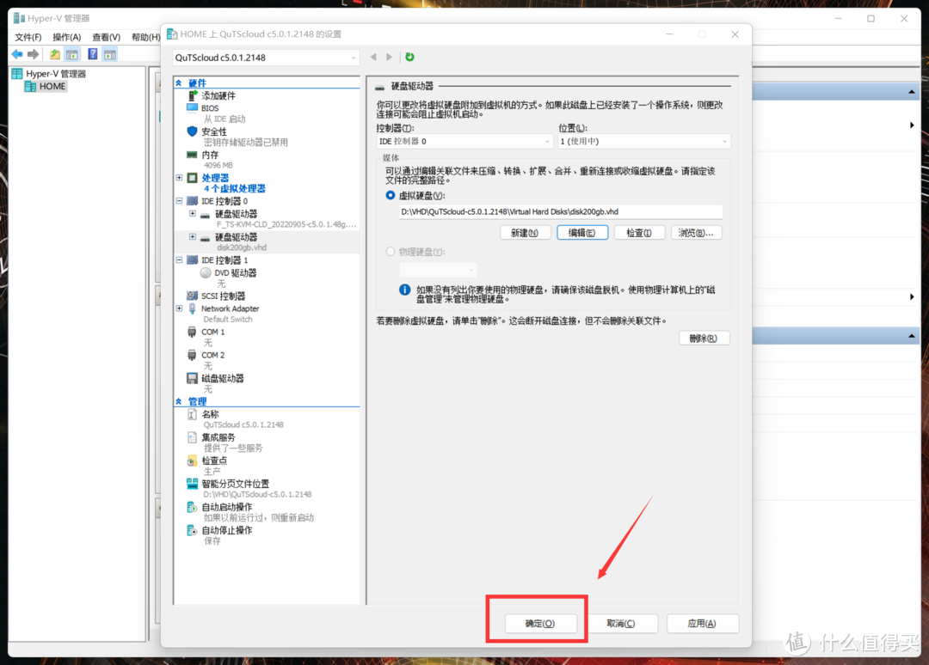Image resolution: width=929 pixels, height=665 pixels.
Task: Click the show/hide action pane toolbar icon
Action: pos(109,54)
